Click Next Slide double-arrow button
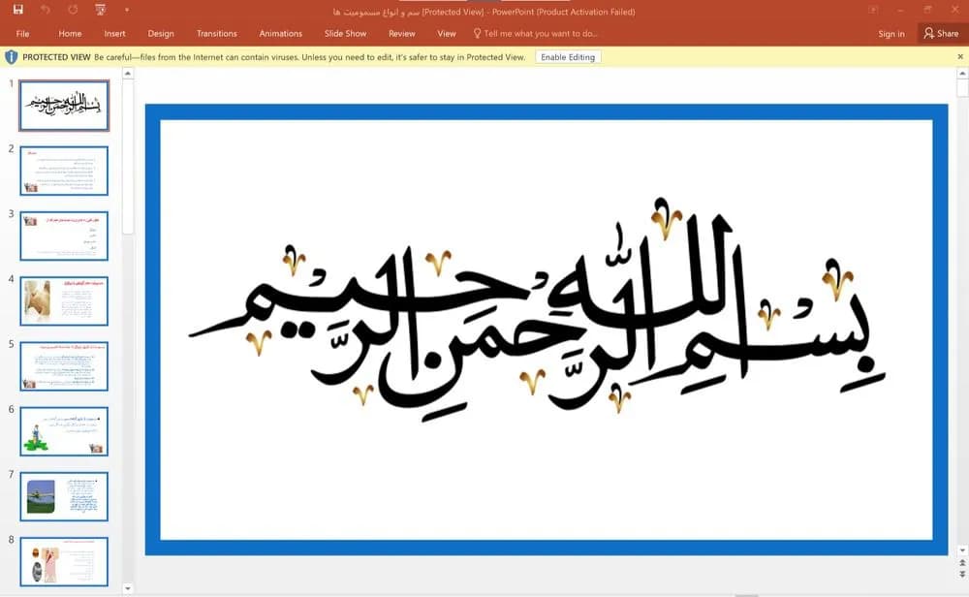The image size is (969, 597). pos(962,574)
